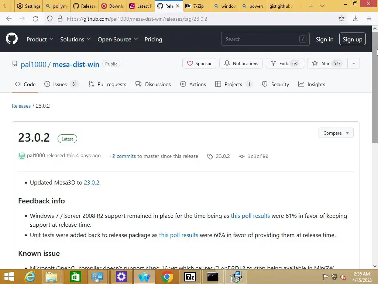Open 7-Zip from the taskbar
The image size is (378, 284).
coord(190,277)
